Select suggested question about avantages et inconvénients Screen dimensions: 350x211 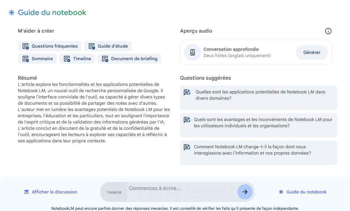pyautogui.click(x=258, y=125)
